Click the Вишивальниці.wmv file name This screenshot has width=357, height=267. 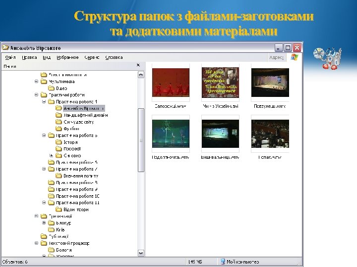[220, 157]
